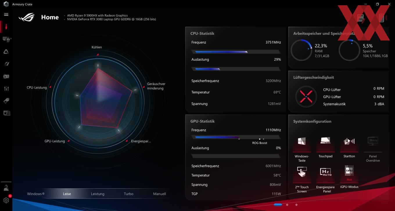
Task: Open the settings gear icon
Action: coord(6,200)
